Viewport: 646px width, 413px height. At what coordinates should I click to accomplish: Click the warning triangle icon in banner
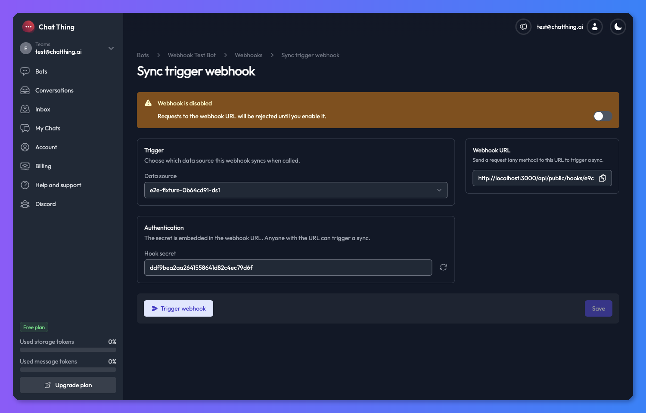[148, 103]
